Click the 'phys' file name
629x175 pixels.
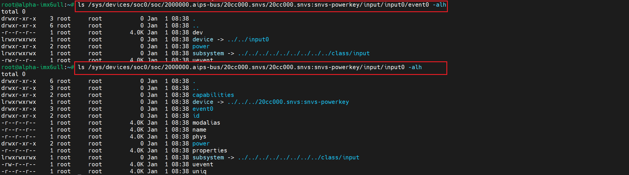coord(199,137)
